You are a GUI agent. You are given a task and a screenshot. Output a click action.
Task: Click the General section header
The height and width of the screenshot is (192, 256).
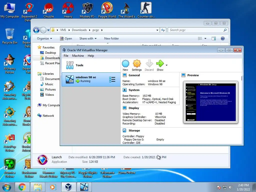point(134,75)
